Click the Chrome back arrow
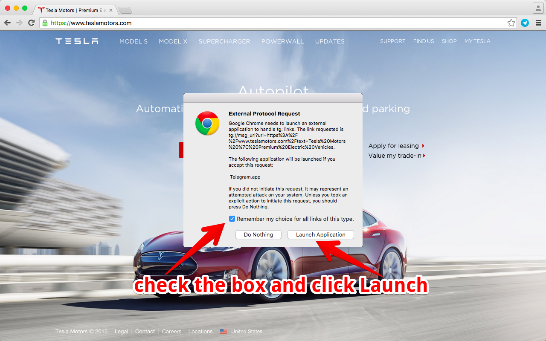This screenshot has width=546, height=341. [x=7, y=23]
